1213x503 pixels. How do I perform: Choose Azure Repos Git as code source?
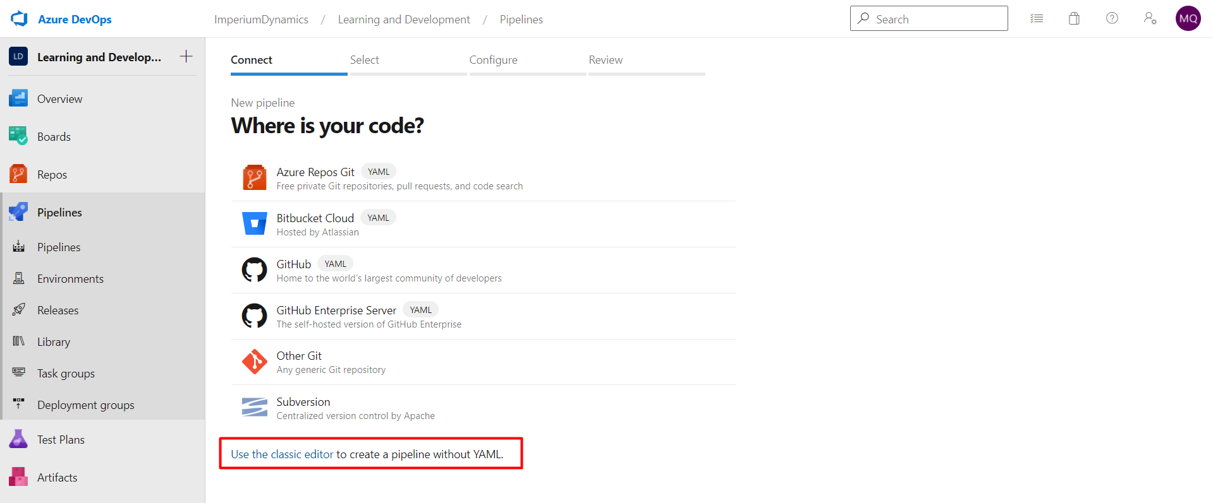point(315,172)
